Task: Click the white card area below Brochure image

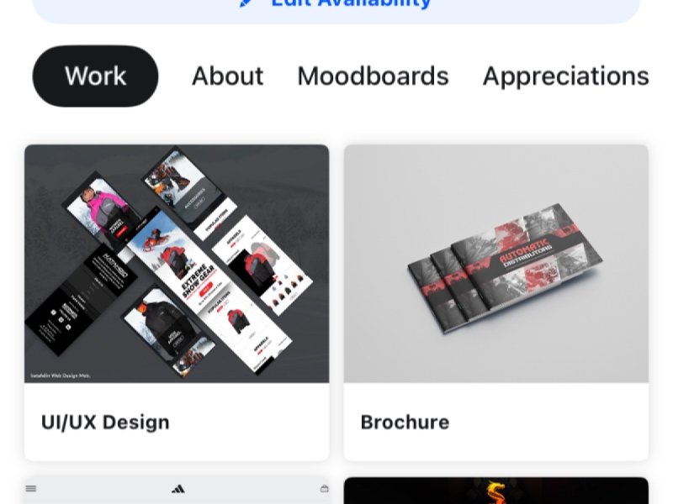Action: (x=496, y=423)
